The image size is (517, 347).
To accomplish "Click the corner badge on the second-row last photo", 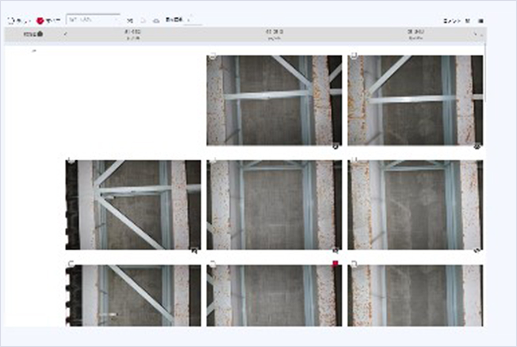I will [x=477, y=250].
